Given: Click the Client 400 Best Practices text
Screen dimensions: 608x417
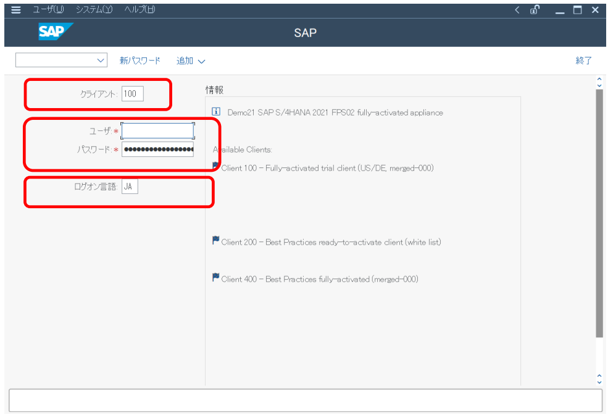Looking at the screenshot, I should tap(320, 279).
